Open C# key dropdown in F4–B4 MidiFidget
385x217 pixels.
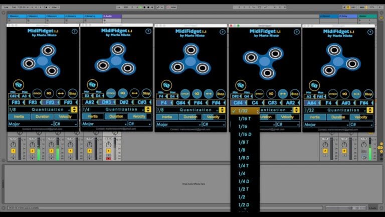pos(214,124)
